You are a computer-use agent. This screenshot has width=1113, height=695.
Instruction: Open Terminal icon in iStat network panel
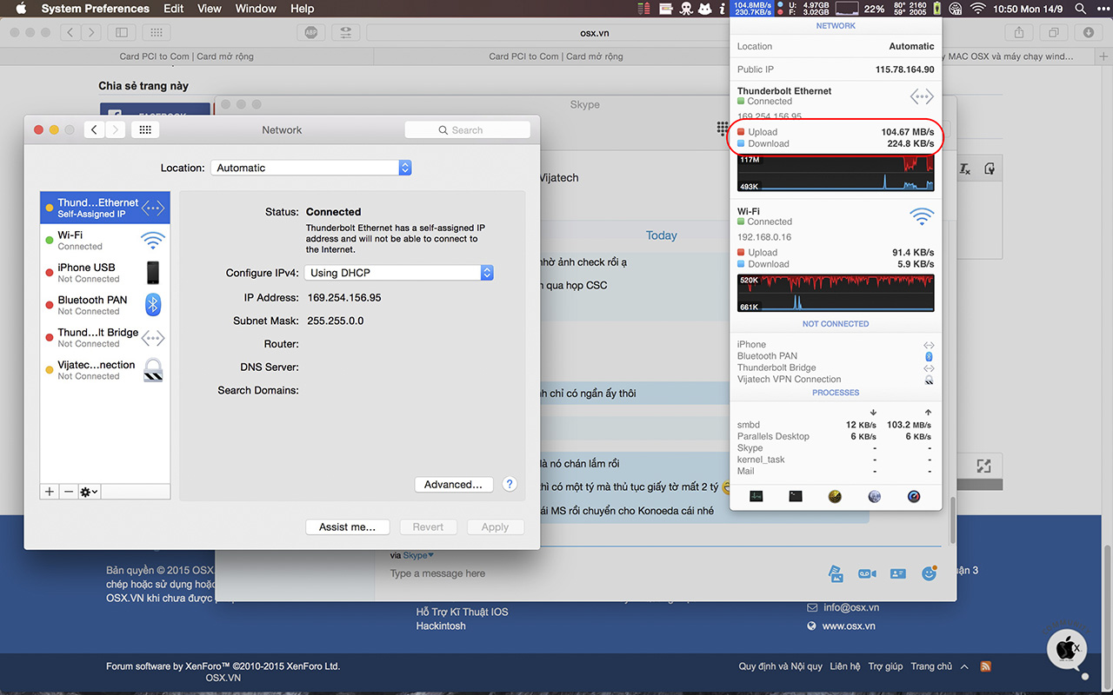[x=796, y=497]
